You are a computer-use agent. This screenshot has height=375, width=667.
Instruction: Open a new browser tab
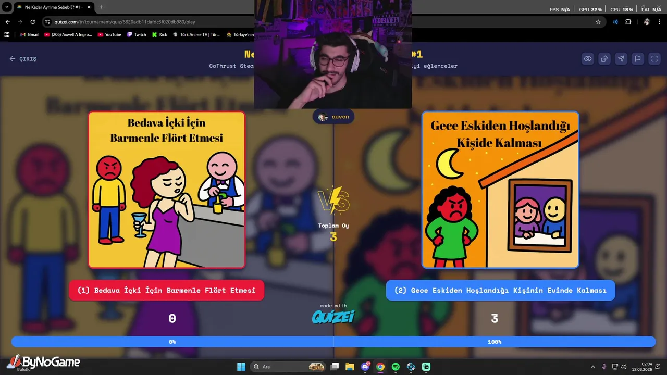(101, 7)
